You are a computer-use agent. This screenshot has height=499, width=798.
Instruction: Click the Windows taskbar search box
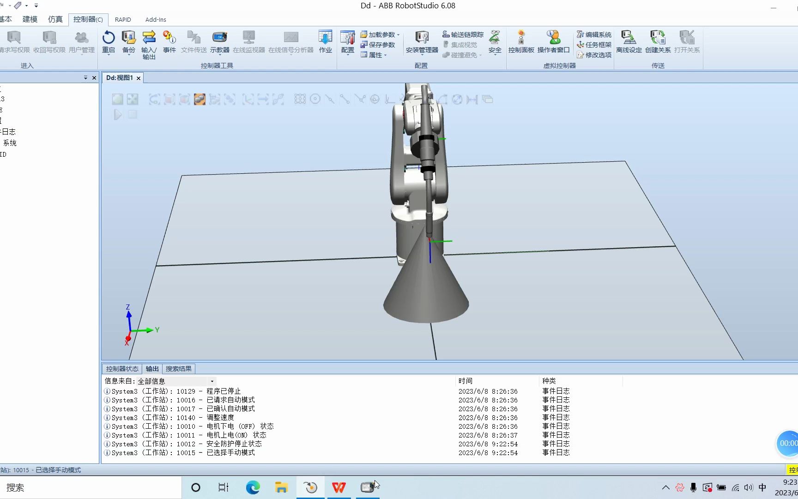[91, 487]
